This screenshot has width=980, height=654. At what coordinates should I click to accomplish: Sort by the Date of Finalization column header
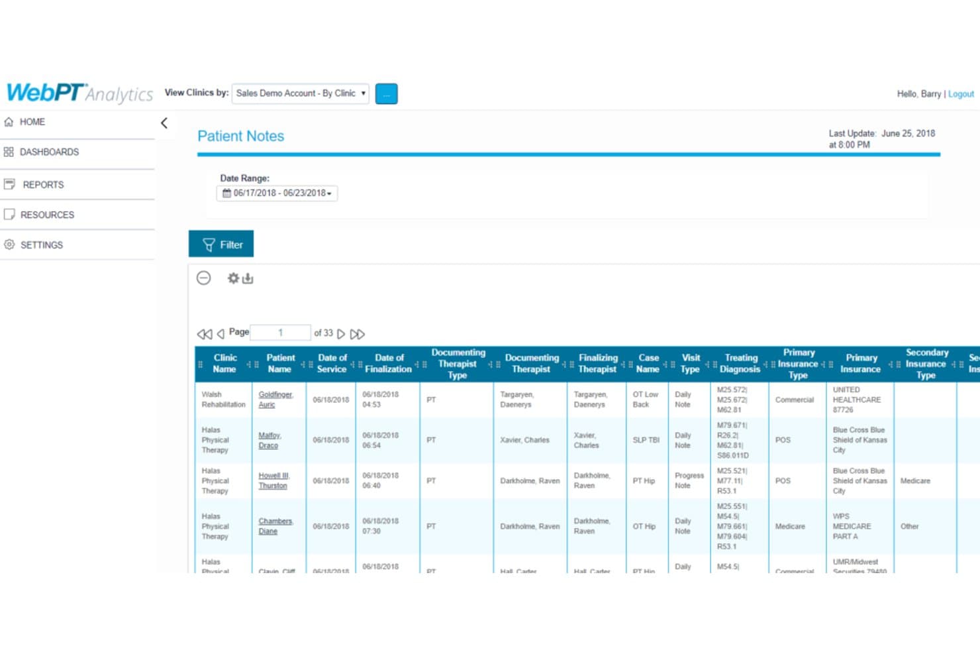click(389, 363)
